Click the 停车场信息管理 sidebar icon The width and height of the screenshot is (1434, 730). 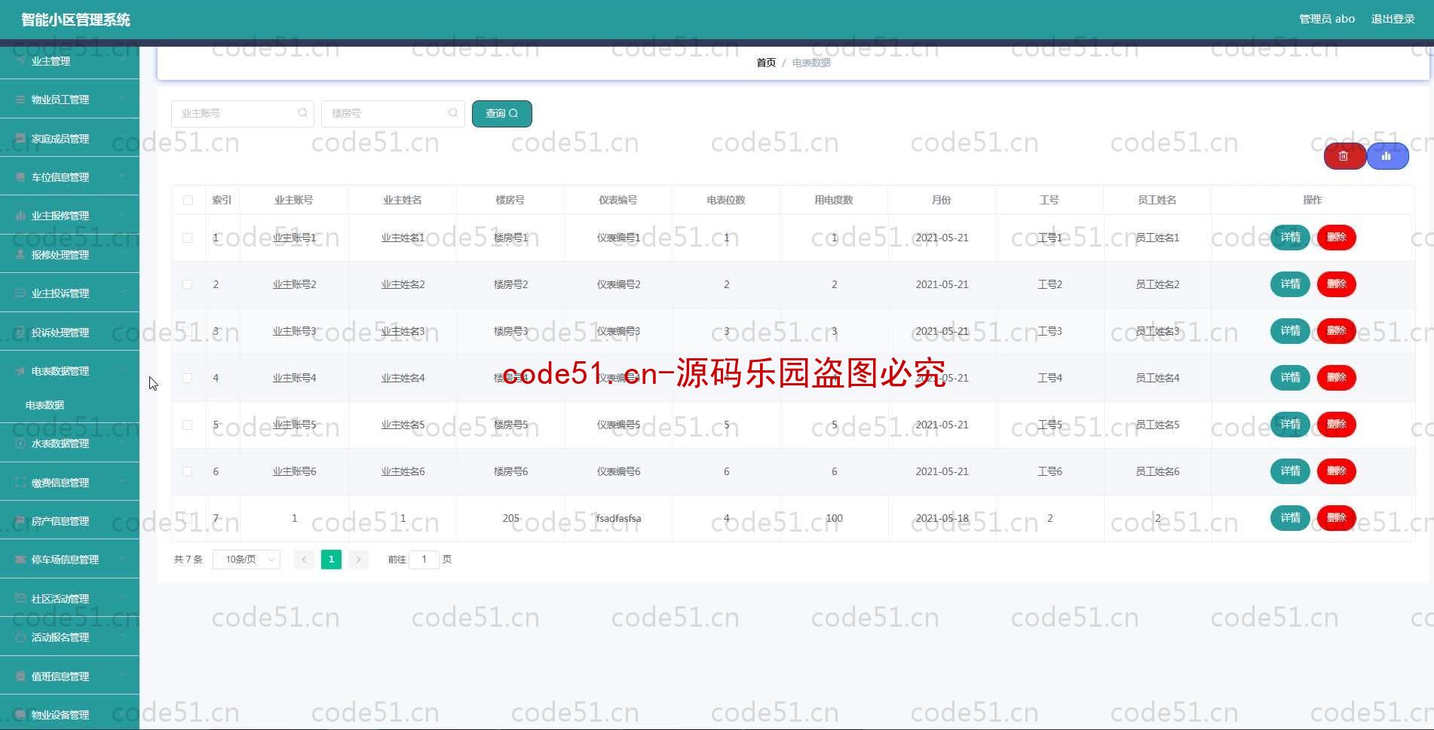(x=20, y=560)
